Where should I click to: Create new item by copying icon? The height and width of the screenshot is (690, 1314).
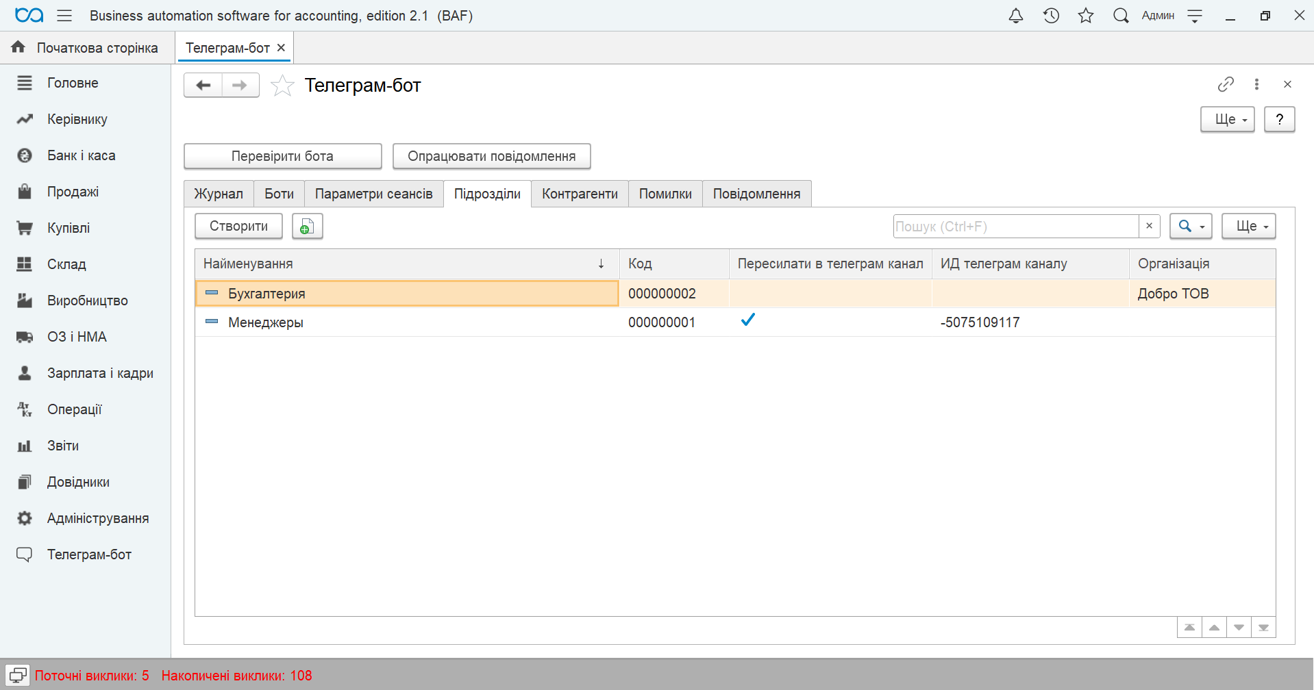click(x=308, y=227)
